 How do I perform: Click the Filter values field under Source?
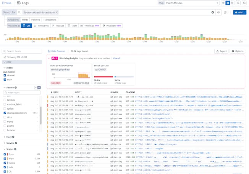pyautogui.click(x=22, y=93)
